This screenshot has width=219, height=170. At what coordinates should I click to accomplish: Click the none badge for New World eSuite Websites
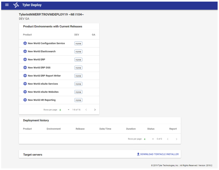pyautogui.click(x=78, y=92)
